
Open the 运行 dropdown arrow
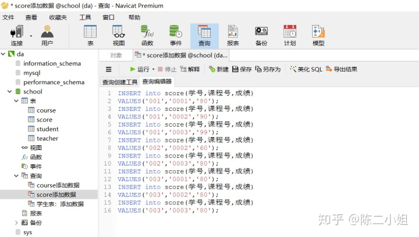[154, 69]
